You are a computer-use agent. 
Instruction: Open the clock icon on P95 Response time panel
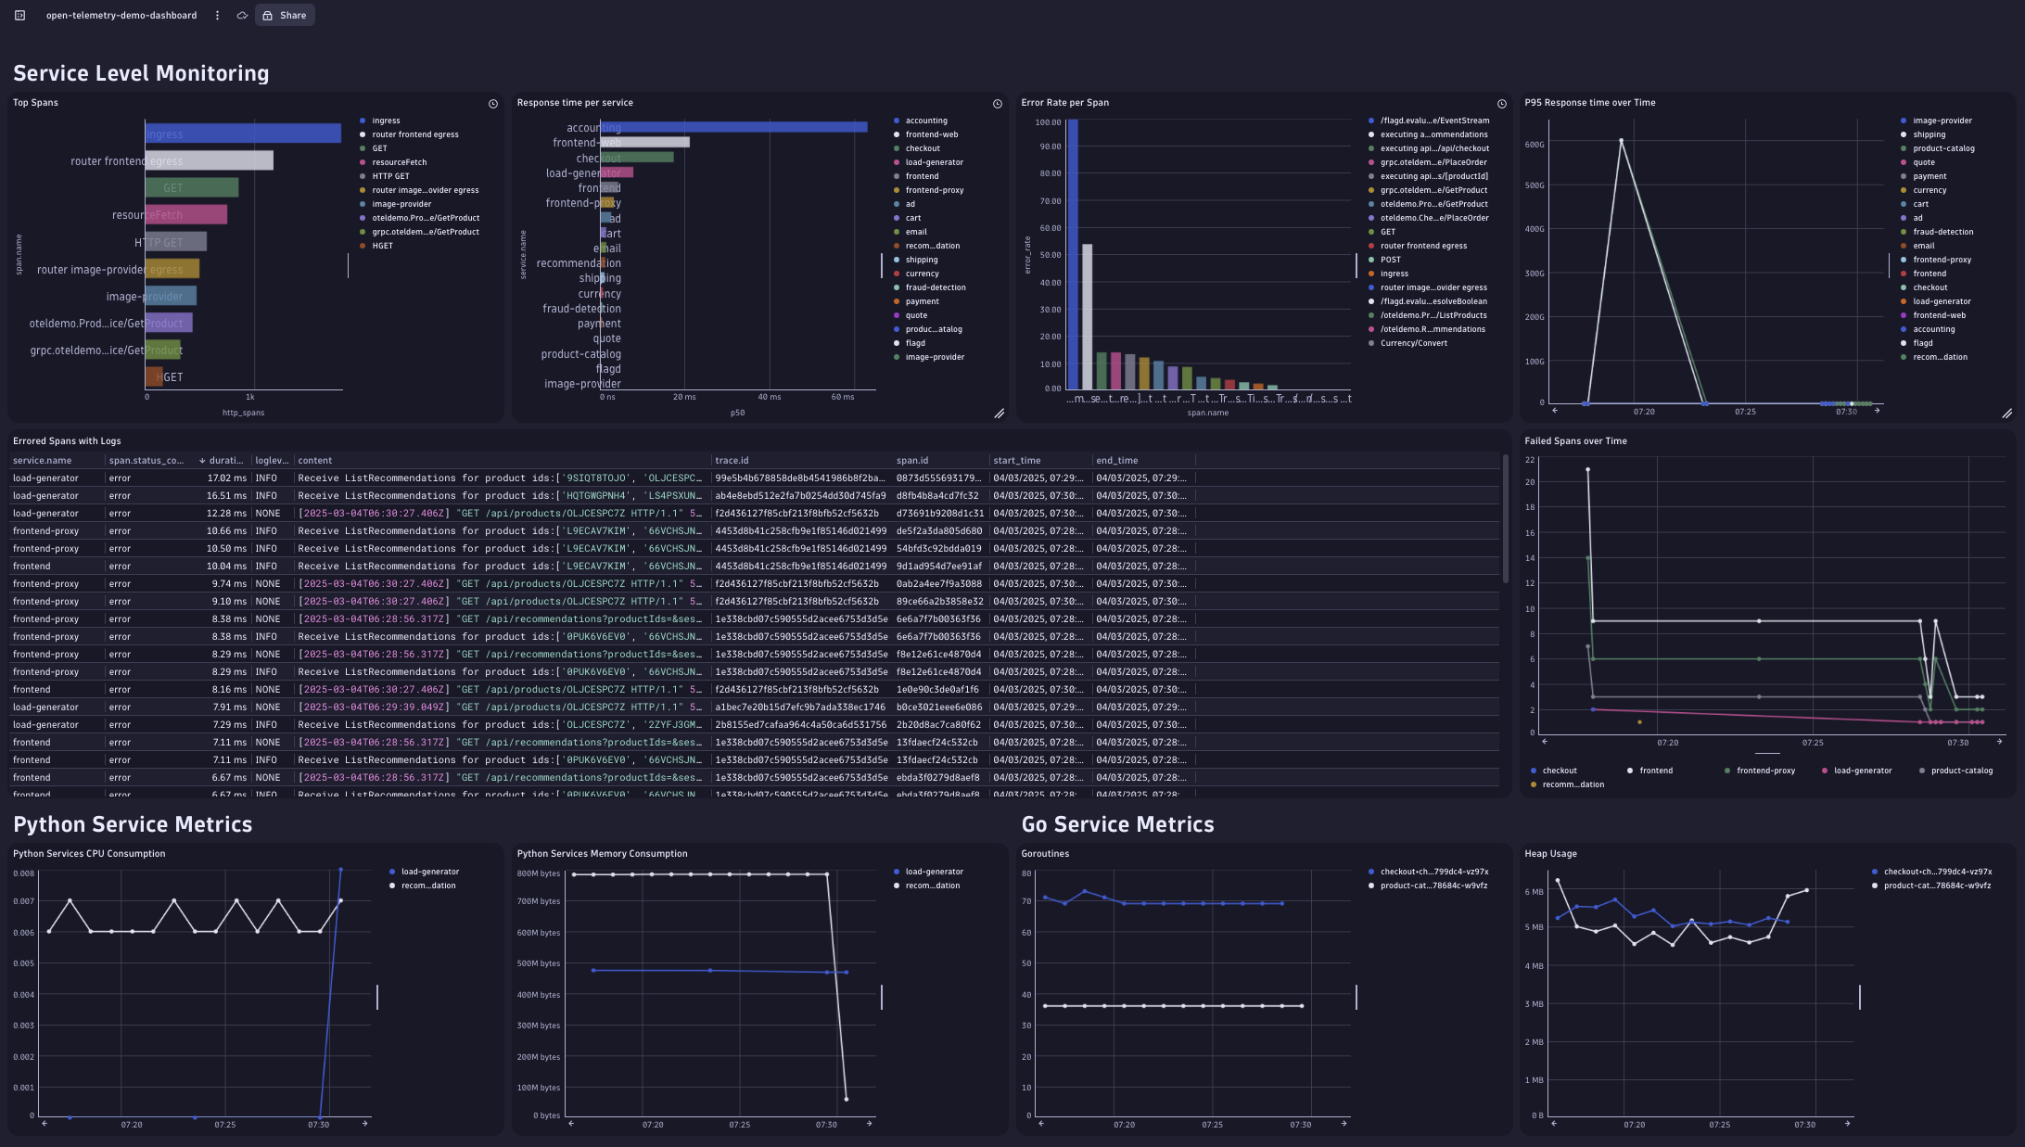tap(2008, 104)
